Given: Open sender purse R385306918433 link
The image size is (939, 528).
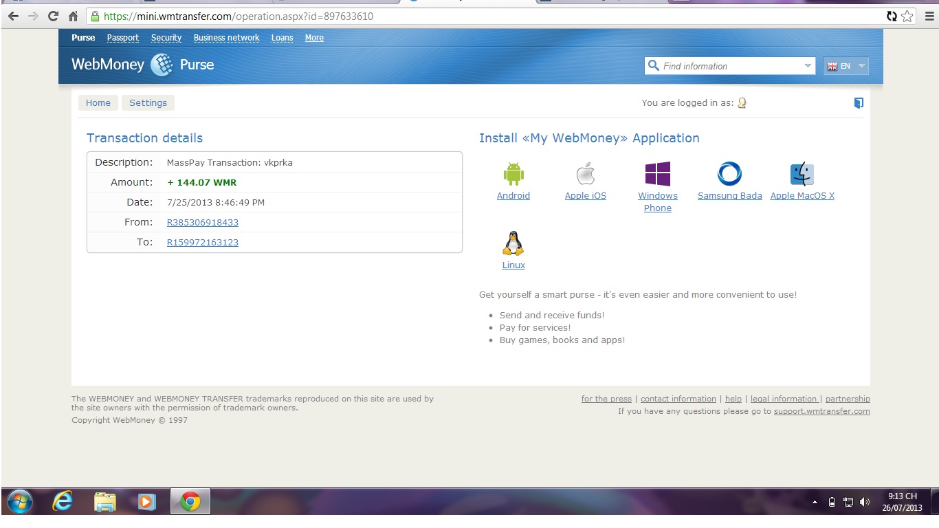Looking at the screenshot, I should pos(203,223).
